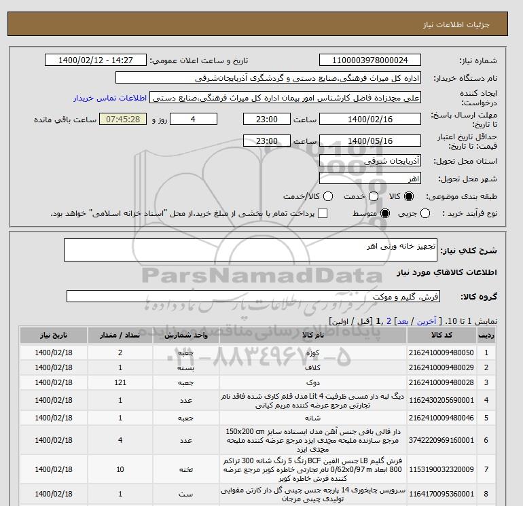
Task: Click unit تخته in row 7
Action: (186, 469)
